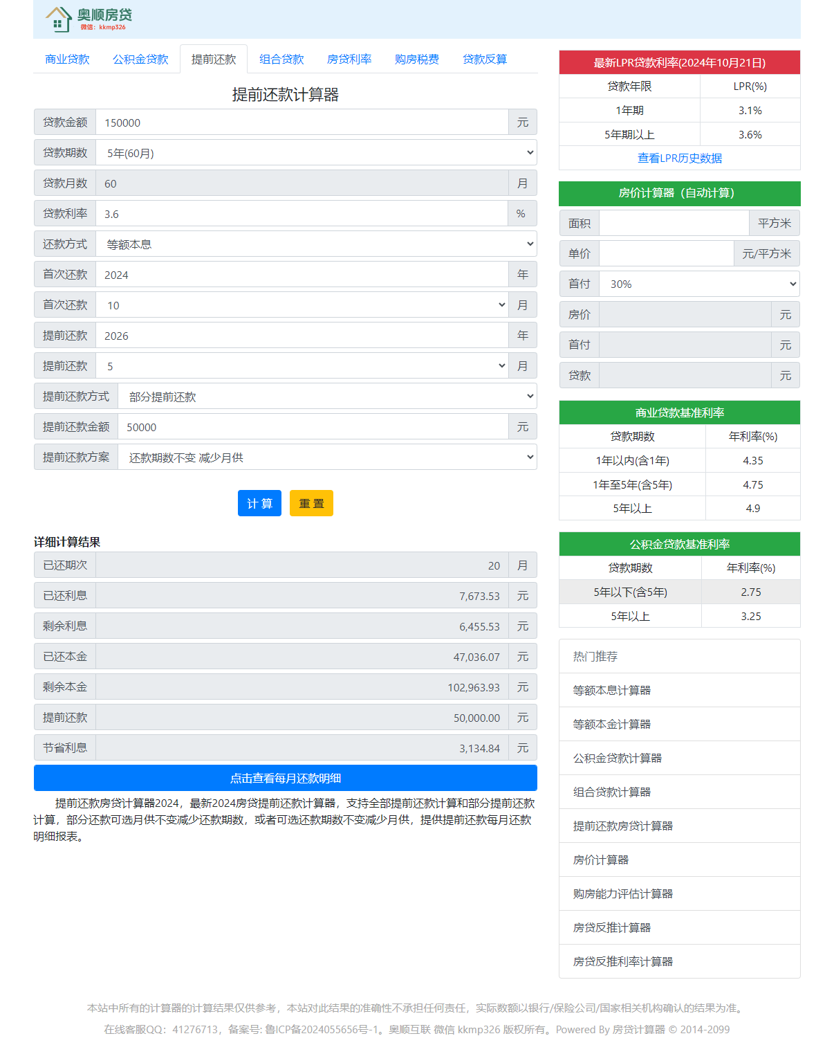Expand the 提前还款方式 dropdown
The width and height of the screenshot is (834, 1045).
pos(327,397)
